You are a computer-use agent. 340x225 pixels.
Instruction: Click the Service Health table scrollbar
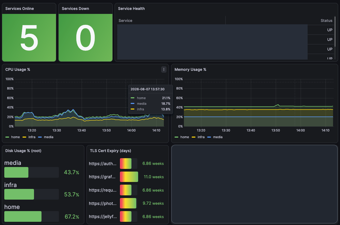(x=335, y=32)
